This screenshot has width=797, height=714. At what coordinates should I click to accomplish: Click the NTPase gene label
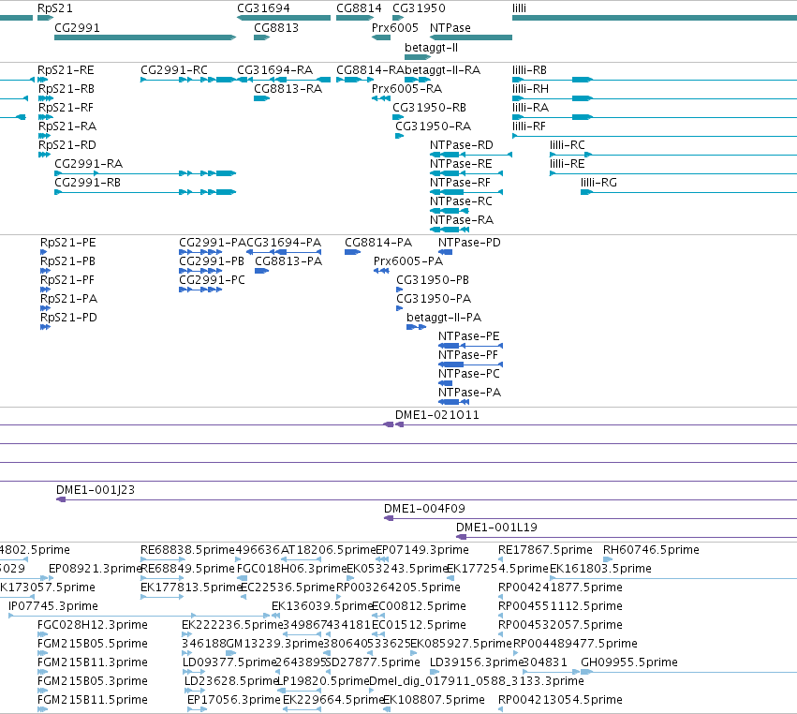(x=450, y=27)
